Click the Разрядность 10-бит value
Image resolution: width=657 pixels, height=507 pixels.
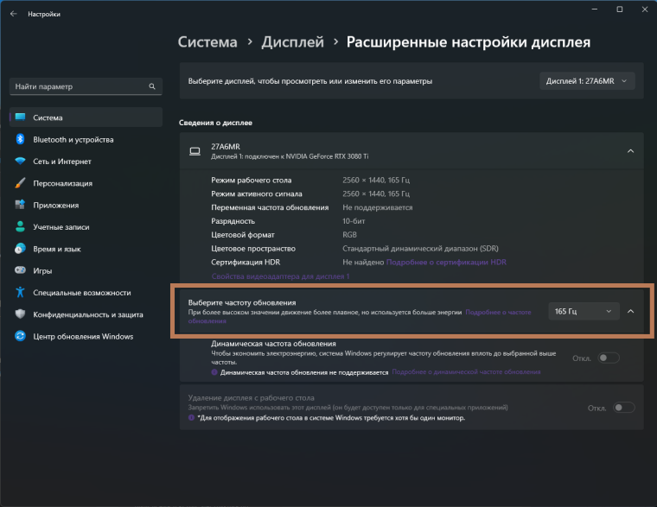[x=354, y=220]
